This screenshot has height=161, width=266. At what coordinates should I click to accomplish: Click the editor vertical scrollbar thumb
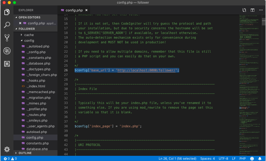click(x=264, y=22)
